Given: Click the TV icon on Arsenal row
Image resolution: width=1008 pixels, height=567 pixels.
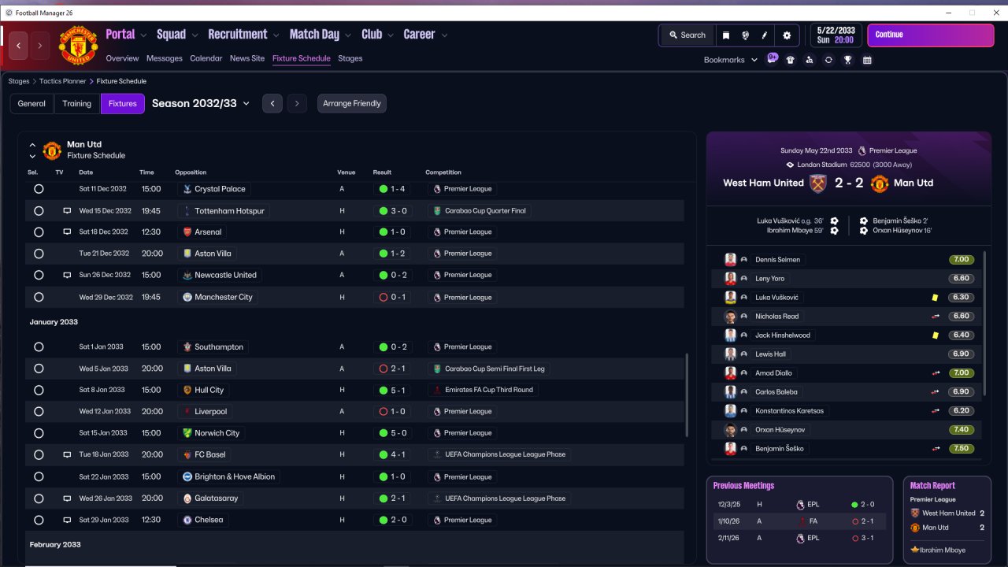Looking at the screenshot, I should [x=67, y=232].
